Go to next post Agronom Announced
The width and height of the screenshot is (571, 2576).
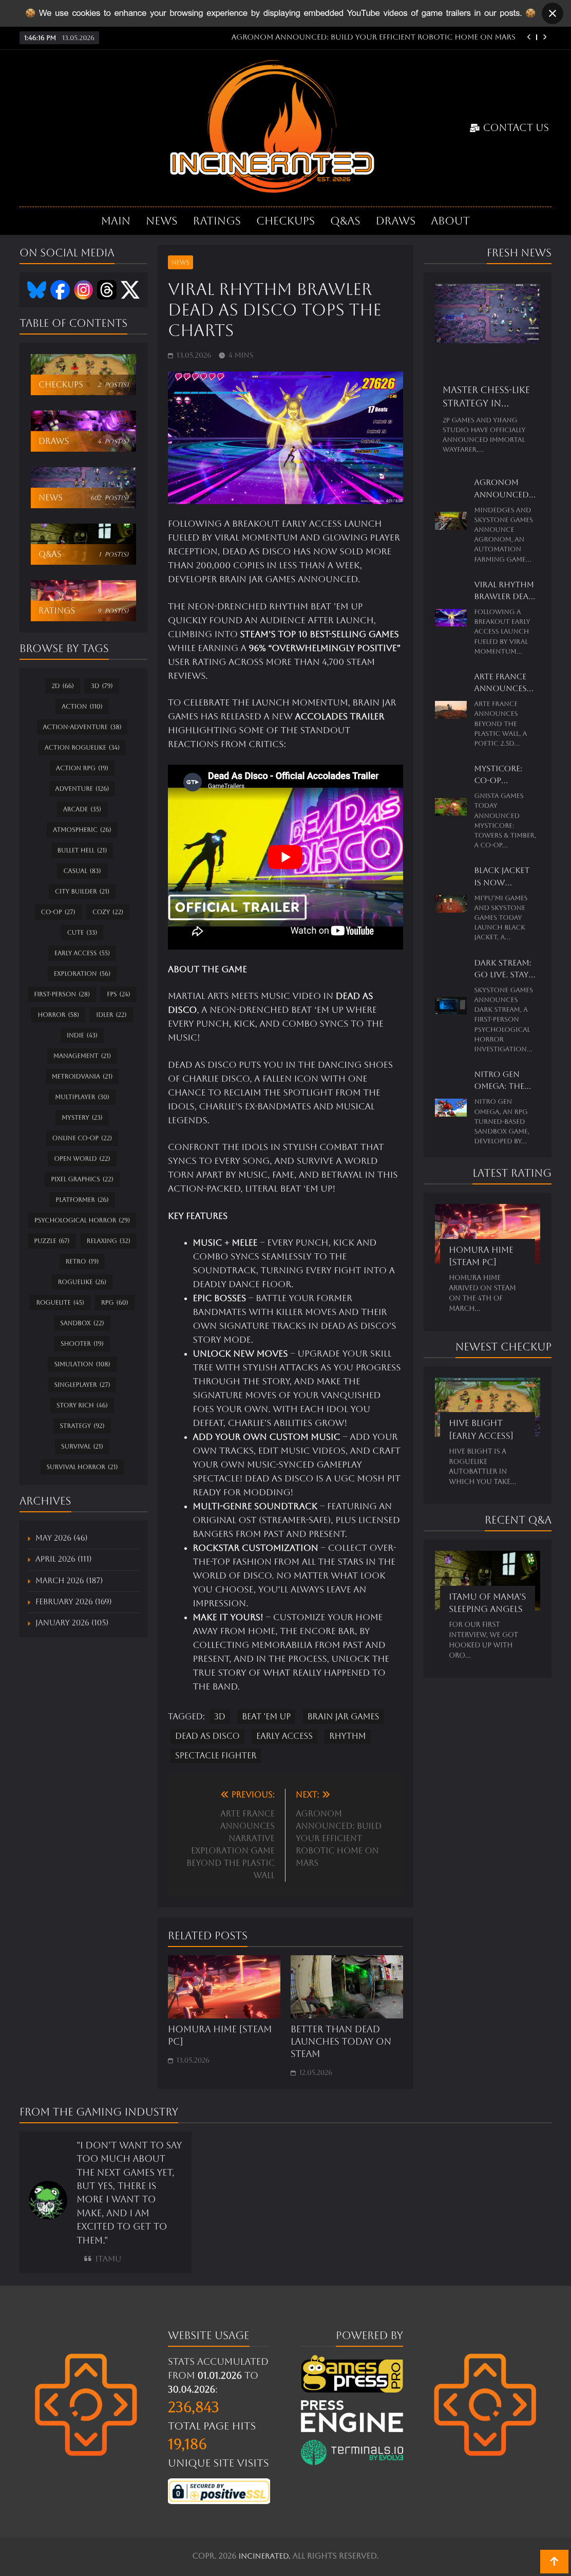coord(339,1838)
